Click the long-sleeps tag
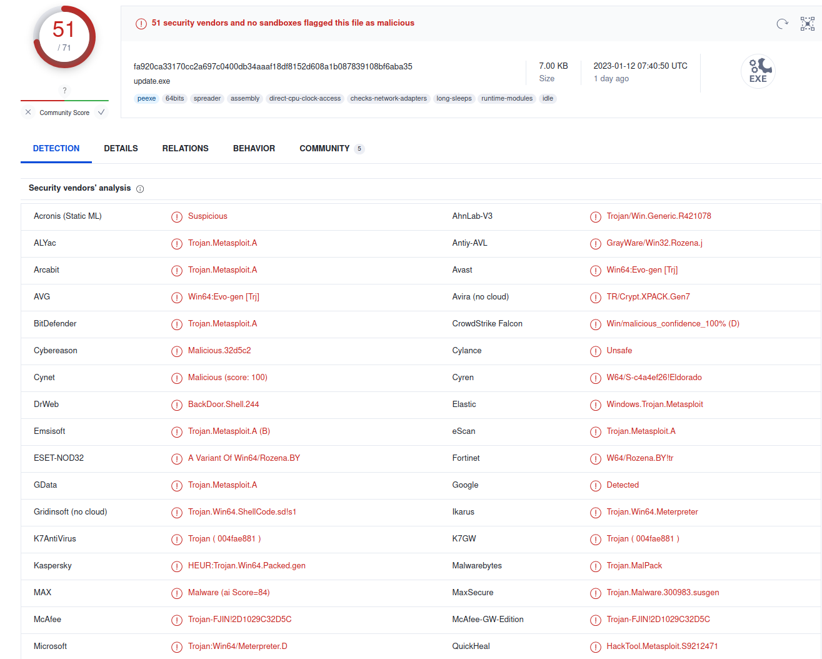The width and height of the screenshot is (822, 659). [454, 99]
